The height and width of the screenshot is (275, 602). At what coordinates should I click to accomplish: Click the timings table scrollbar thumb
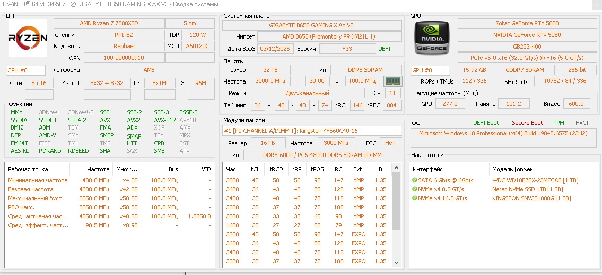pyautogui.click(x=397, y=201)
